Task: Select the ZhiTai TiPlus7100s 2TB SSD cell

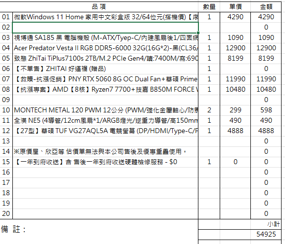Action: (105, 59)
